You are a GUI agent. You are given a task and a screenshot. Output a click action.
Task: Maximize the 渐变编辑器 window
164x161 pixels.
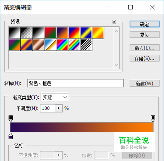click(130, 7)
